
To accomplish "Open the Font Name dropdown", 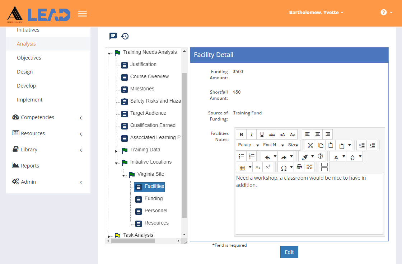I will 274,145.
